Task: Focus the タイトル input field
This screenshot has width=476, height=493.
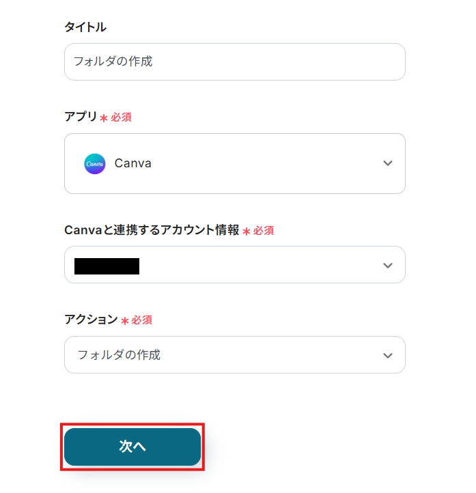Action: [234, 61]
